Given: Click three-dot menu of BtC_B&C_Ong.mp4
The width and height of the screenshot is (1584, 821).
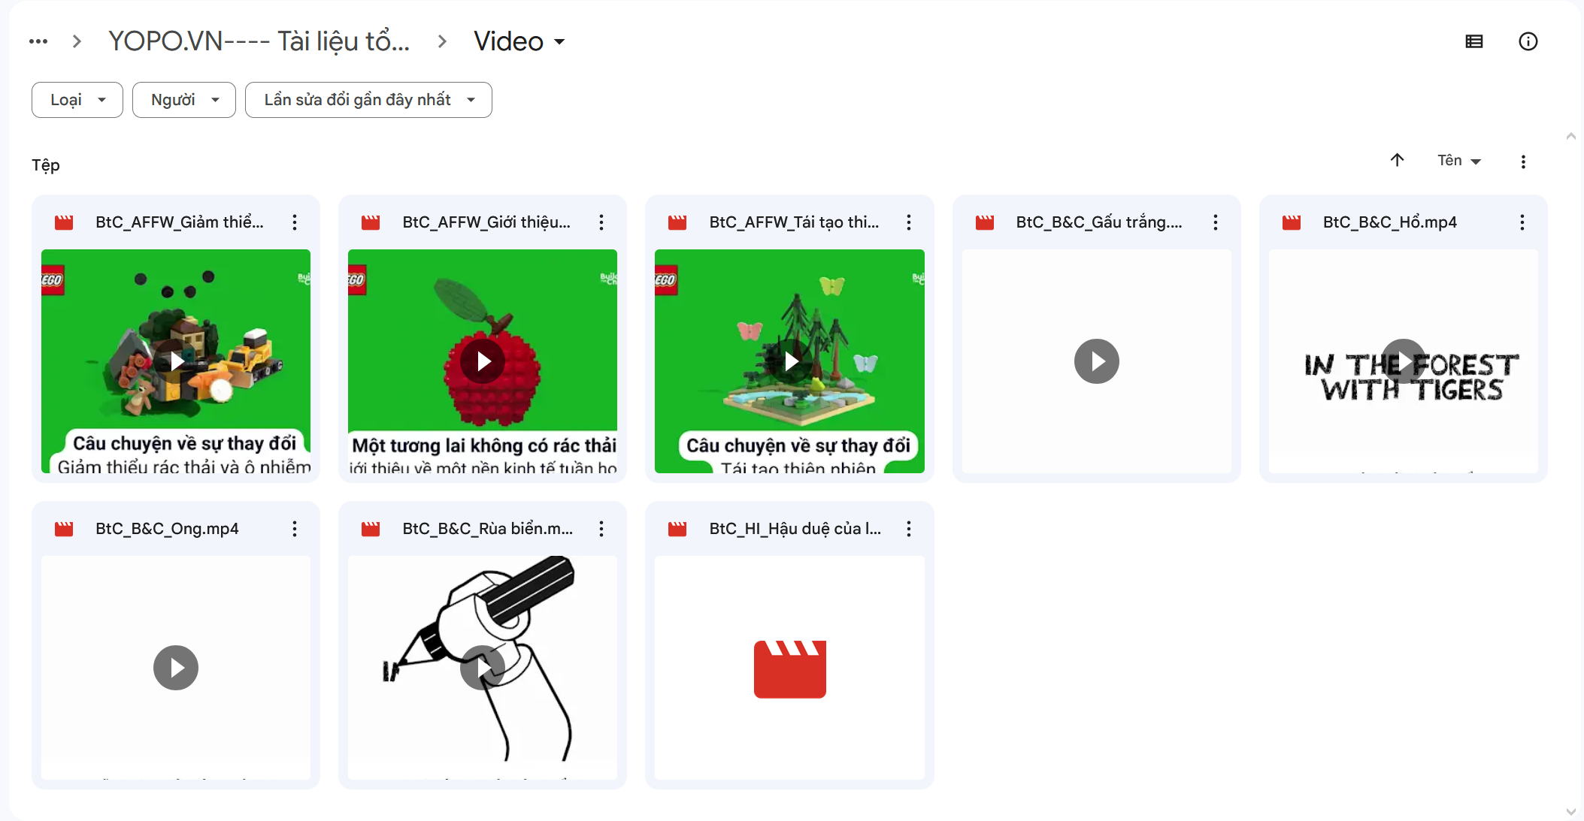Looking at the screenshot, I should tap(295, 529).
